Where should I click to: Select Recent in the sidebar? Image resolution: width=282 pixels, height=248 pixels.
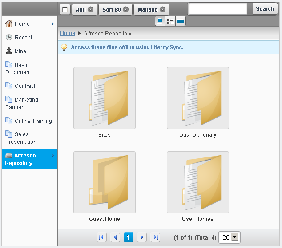click(x=23, y=38)
